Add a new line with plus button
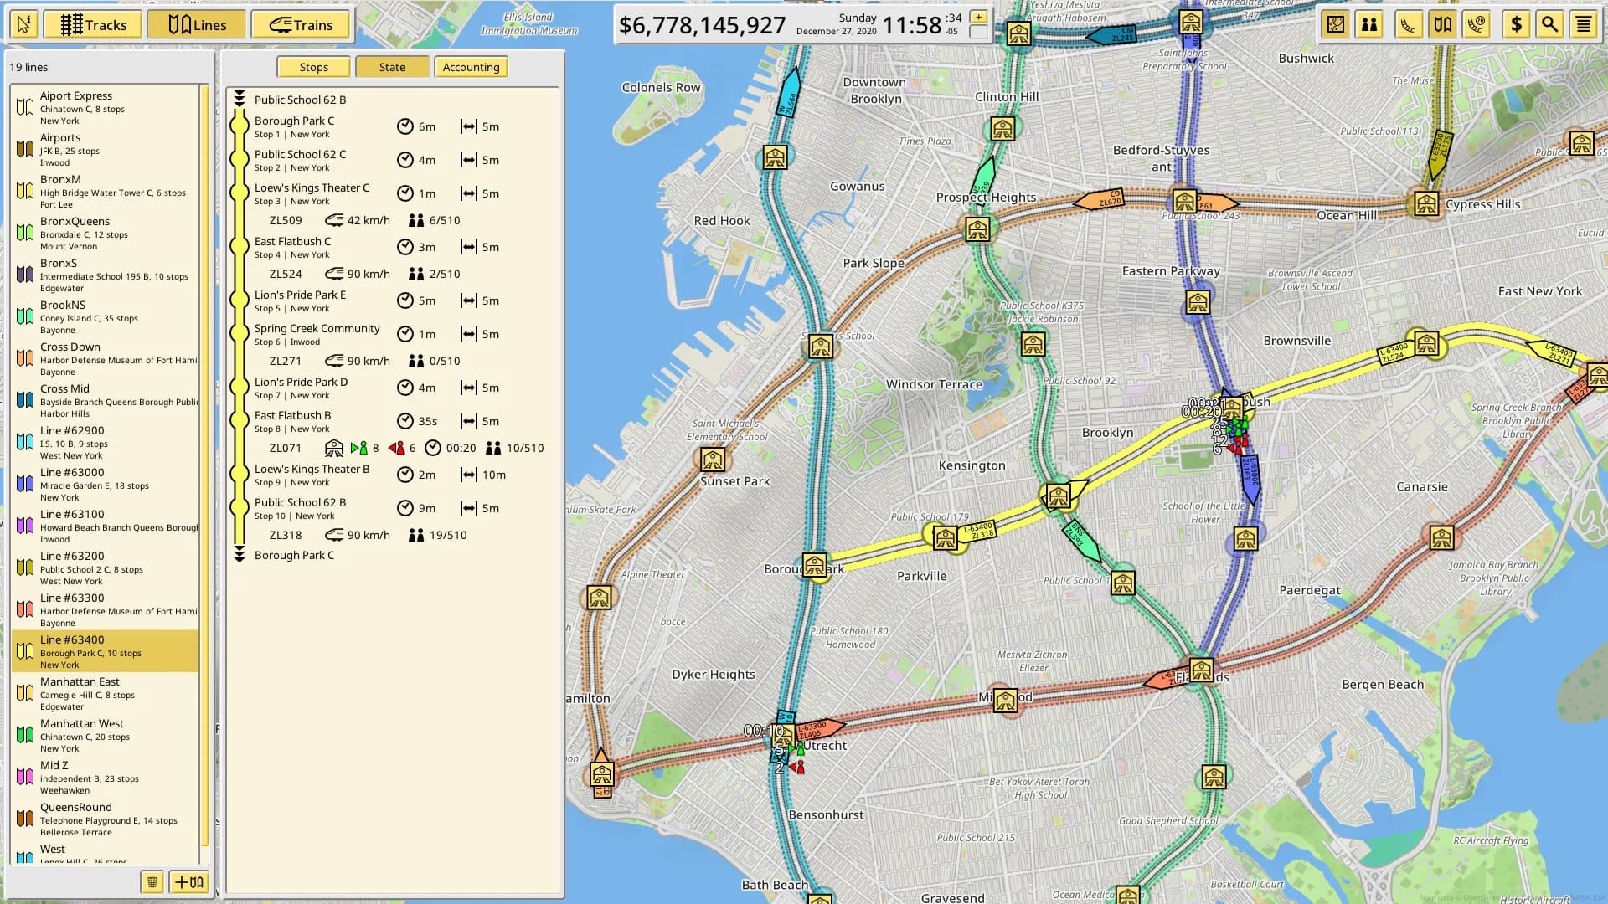 (x=188, y=881)
